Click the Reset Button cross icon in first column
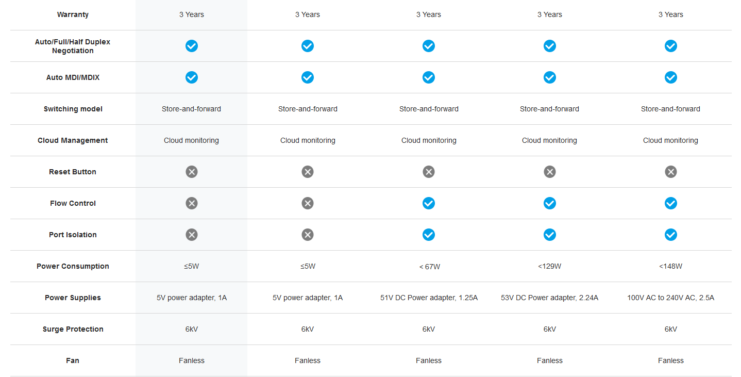Viewport: 741px width, 377px height. click(192, 172)
